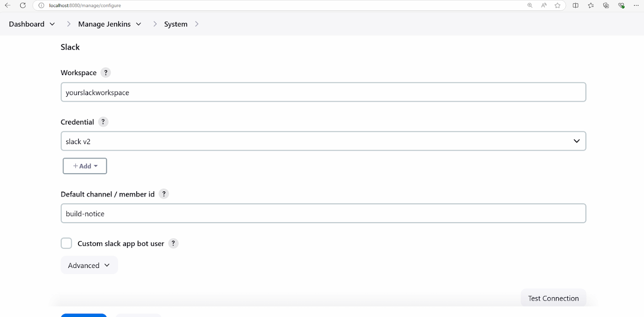Click the Test Connection button
This screenshot has height=317, width=644.
(553, 298)
